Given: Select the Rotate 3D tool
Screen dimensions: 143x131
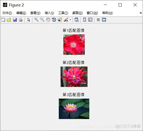Looking at the screenshot, I should click(54, 20).
